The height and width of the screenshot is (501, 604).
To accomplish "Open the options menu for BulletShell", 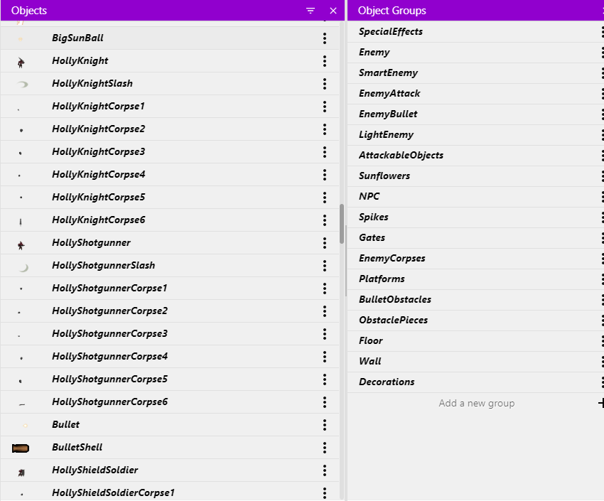I will 325,448.
